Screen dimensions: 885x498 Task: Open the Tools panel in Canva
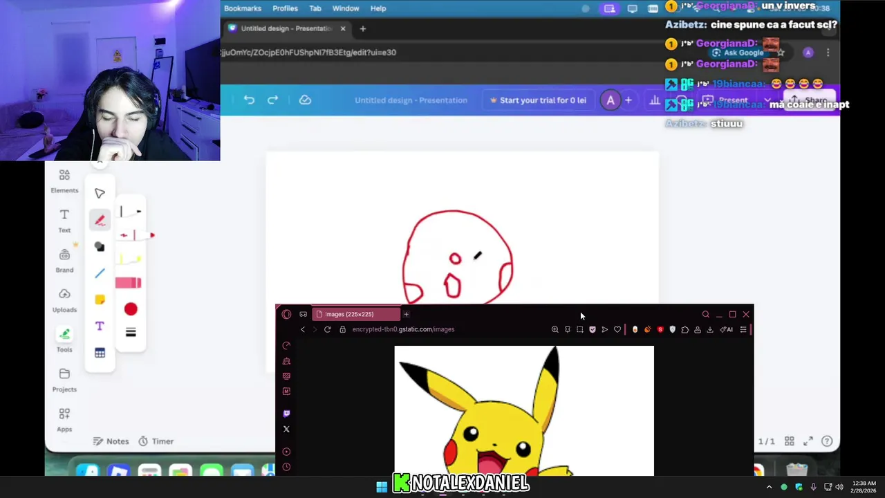pyautogui.click(x=64, y=340)
